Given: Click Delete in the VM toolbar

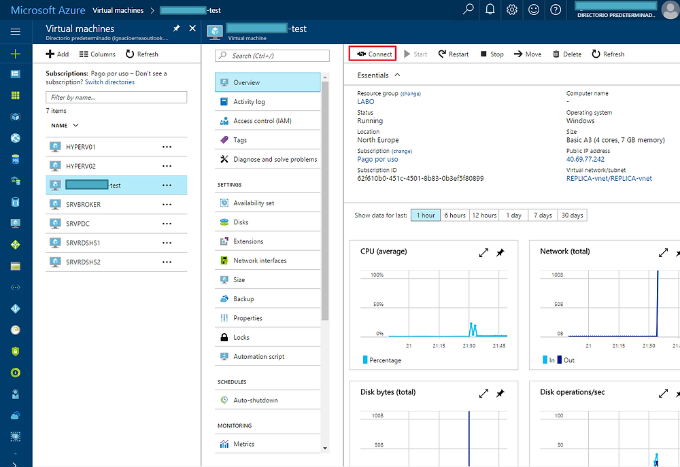Looking at the screenshot, I should pyautogui.click(x=567, y=54).
